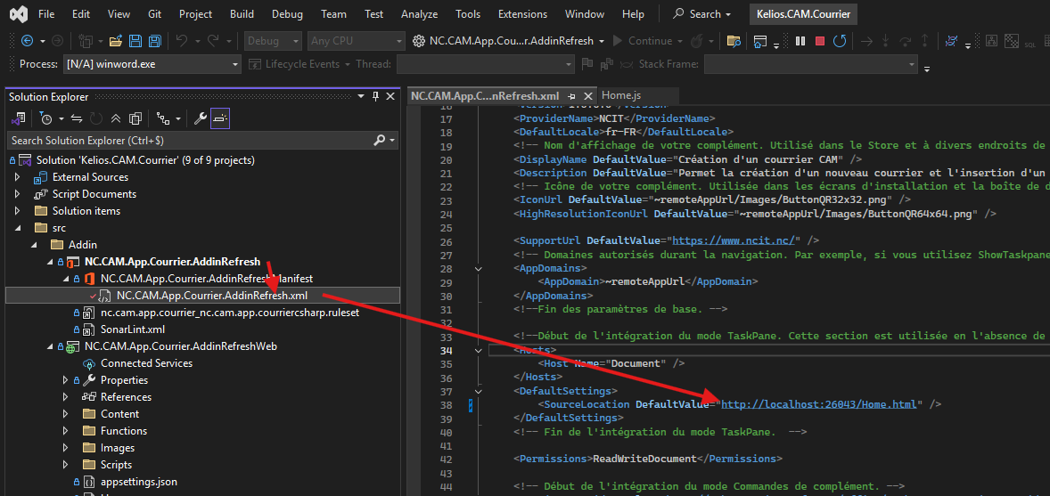This screenshot has height=496, width=1050.
Task: Toggle Preview Selected Items in Solution Explorer
Action: (x=220, y=118)
